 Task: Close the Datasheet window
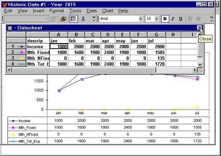click(200, 28)
